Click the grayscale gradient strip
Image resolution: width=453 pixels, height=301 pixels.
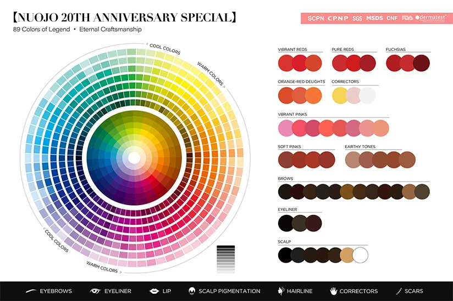click(225, 259)
